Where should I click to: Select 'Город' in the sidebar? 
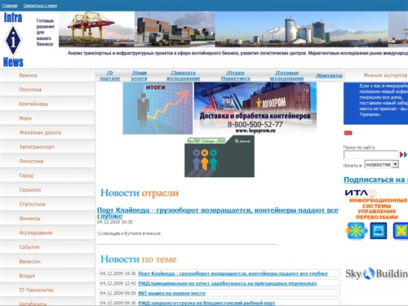click(x=47, y=175)
